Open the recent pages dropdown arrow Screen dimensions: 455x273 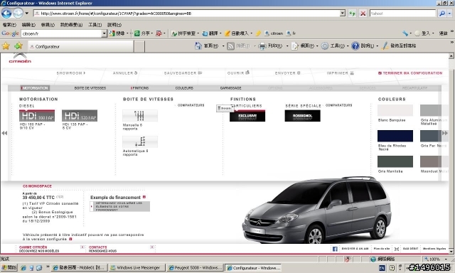pos(27,13)
